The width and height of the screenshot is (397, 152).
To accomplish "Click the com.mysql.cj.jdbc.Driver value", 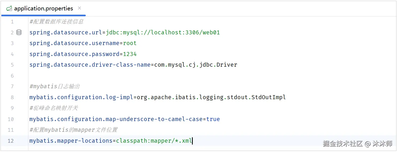I will click(196, 65).
